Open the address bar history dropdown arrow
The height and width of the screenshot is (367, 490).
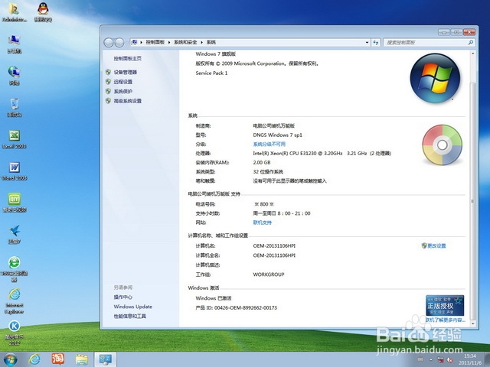[x=367, y=43]
